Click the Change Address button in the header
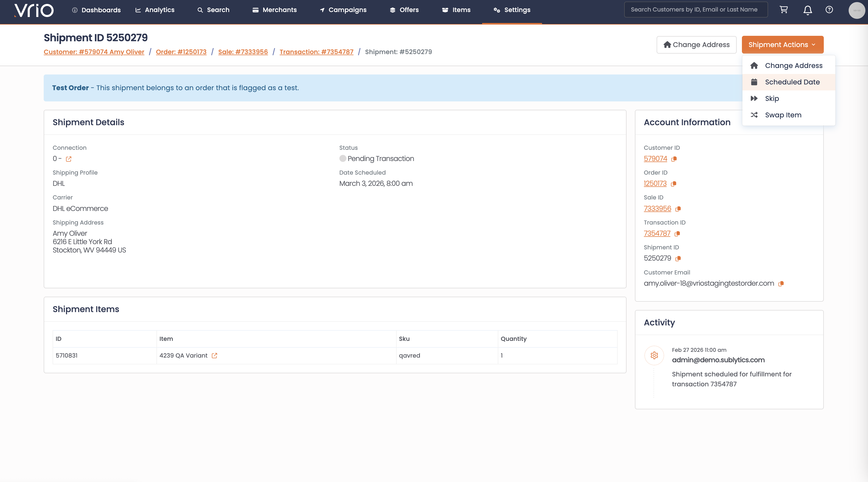Image resolution: width=868 pixels, height=482 pixels. [x=696, y=45]
